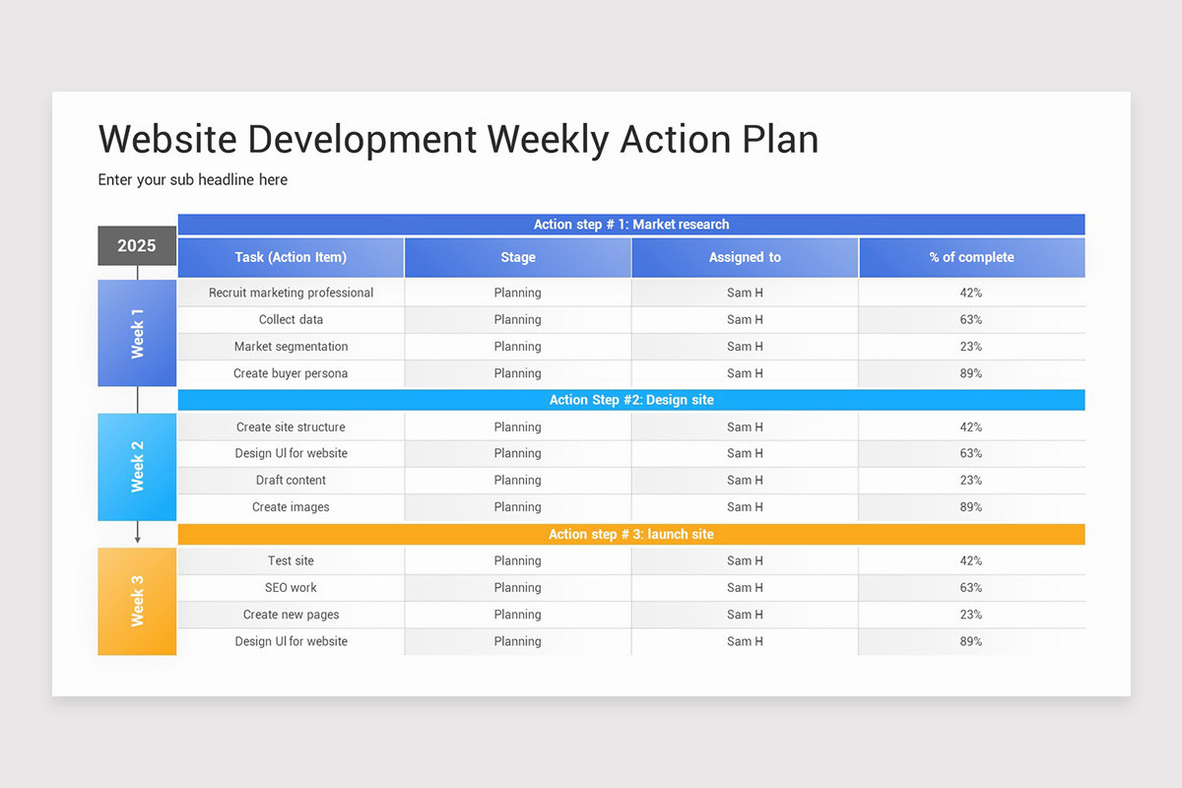Click the Website Development Weekly Action Plan title

pos(458,139)
